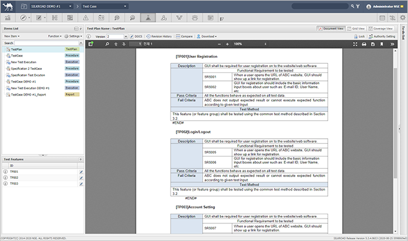Print the PDF document

[364, 44]
